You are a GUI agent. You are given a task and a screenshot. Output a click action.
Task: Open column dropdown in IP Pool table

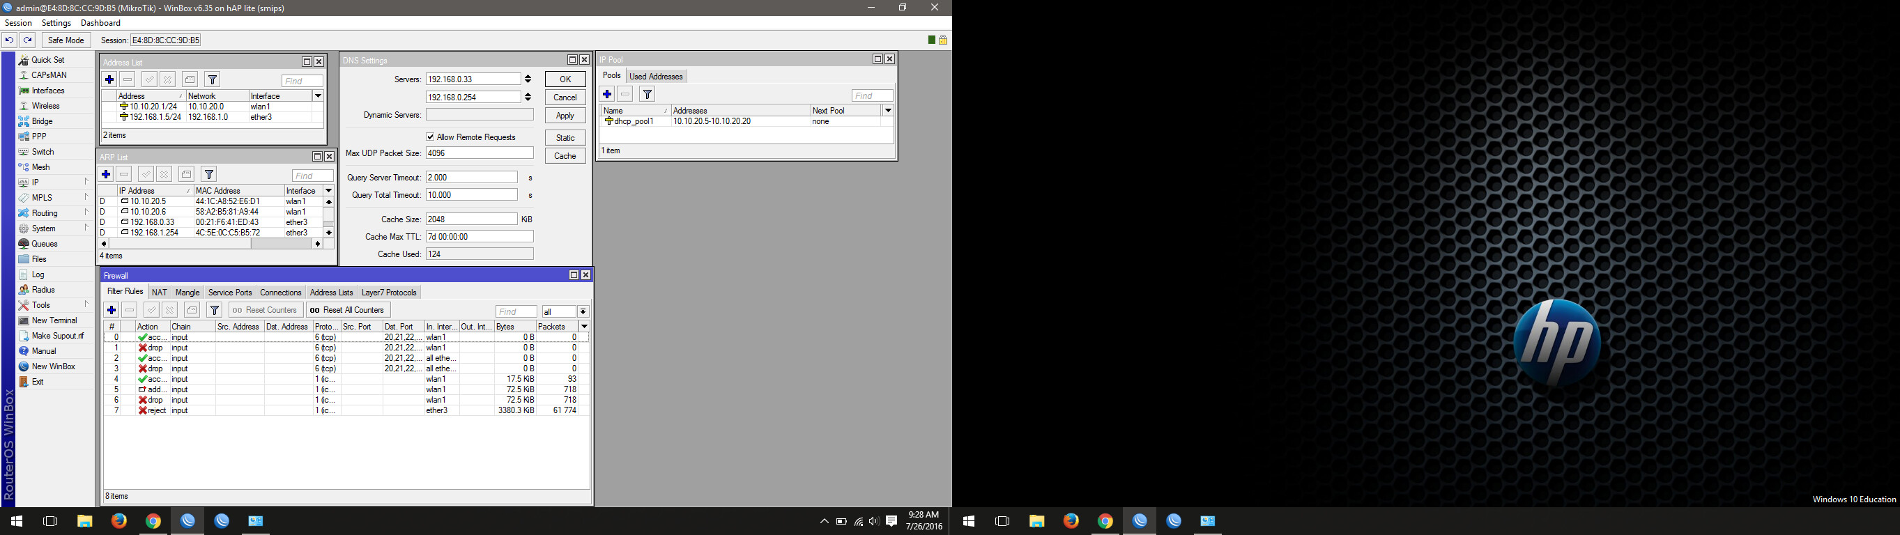[x=888, y=111]
